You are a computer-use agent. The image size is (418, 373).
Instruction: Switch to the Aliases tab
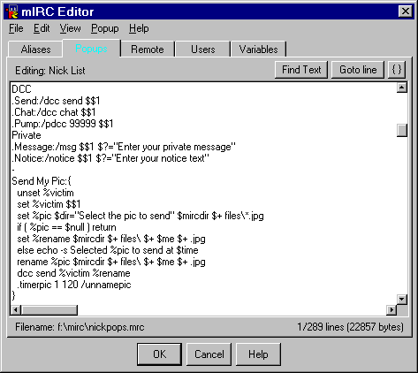(35, 49)
